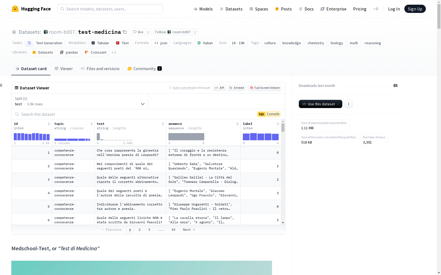The height and width of the screenshot is (275, 441).
Task: Open Posts in the top navigation
Action: click(283, 9)
